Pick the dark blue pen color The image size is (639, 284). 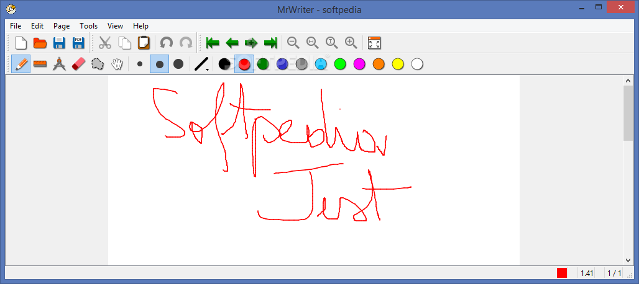(x=282, y=64)
